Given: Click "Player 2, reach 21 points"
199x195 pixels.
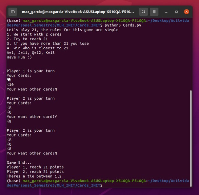Looking at the screenshot, I should click(35, 172).
